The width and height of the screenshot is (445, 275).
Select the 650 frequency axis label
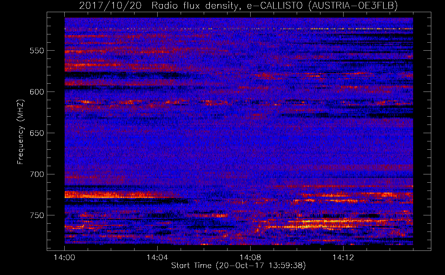[x=37, y=133]
